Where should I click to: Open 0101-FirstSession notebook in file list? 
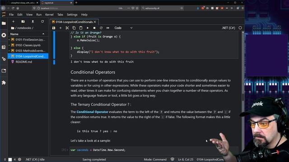[28, 40]
